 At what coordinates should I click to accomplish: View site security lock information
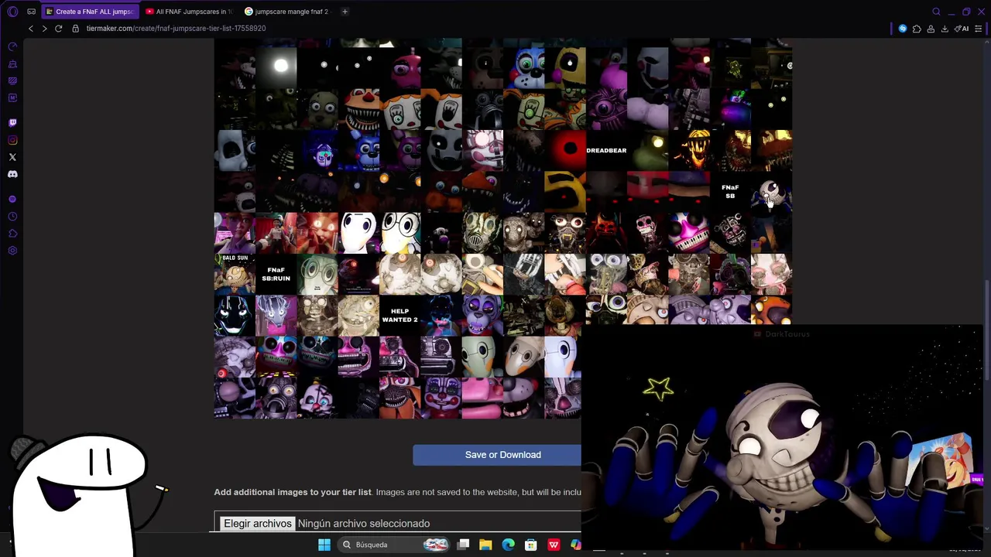(75, 29)
